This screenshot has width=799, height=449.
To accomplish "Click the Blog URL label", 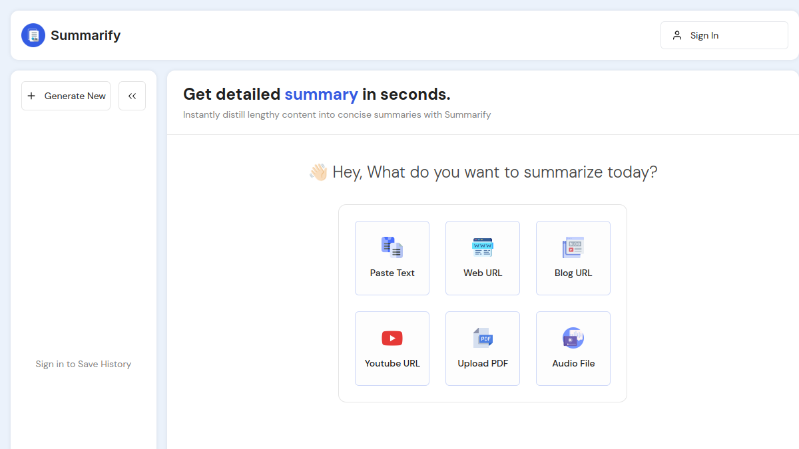I will (x=573, y=273).
